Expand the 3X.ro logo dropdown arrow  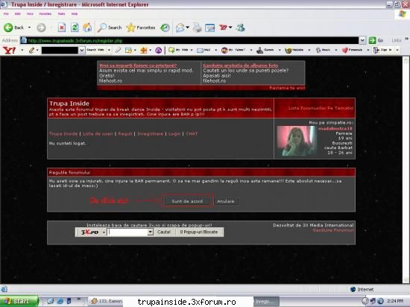pos(104,232)
